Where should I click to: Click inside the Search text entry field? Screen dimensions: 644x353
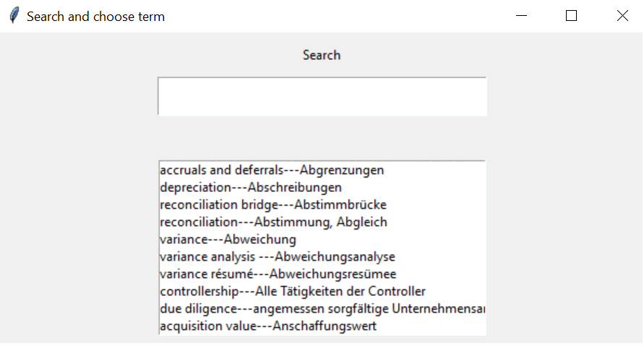[322, 96]
